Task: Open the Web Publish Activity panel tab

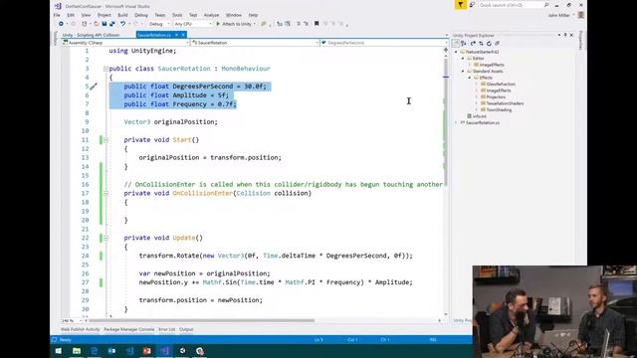Action: click(x=80, y=329)
